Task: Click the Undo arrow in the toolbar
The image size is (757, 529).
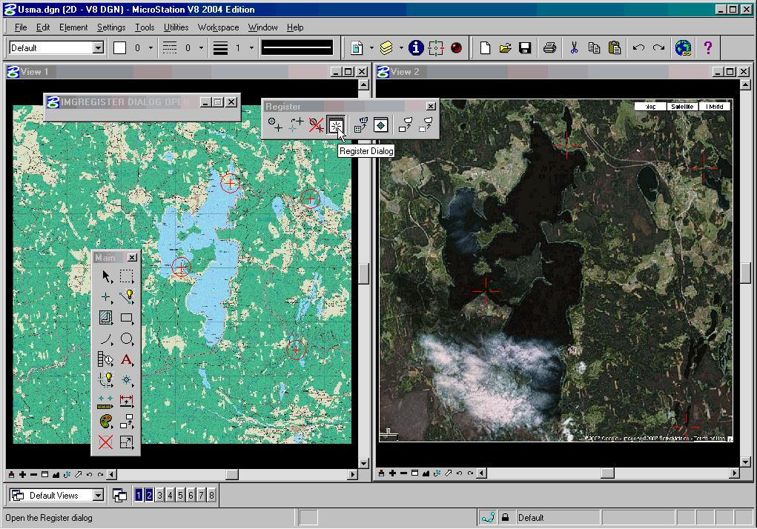Action: [x=638, y=47]
